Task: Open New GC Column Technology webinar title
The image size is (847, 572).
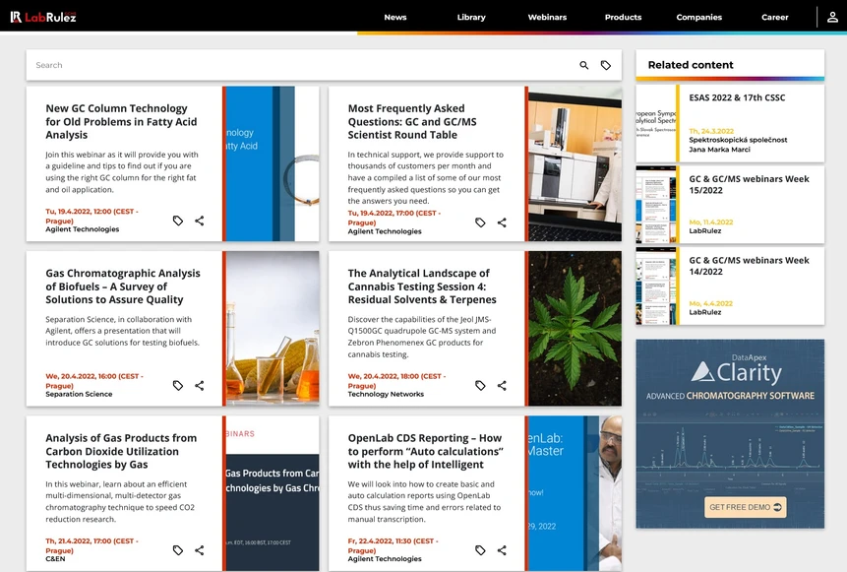Action: (x=121, y=122)
